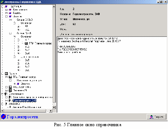Maximize the Электронный справочник window
Screen dimensions: 168x129
[162, 2]
